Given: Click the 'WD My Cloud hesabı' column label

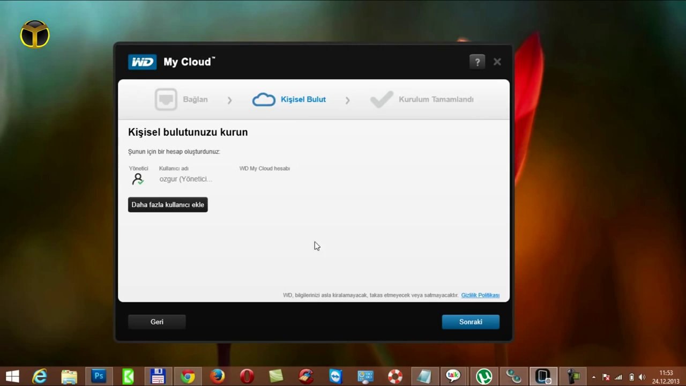Looking at the screenshot, I should point(265,168).
